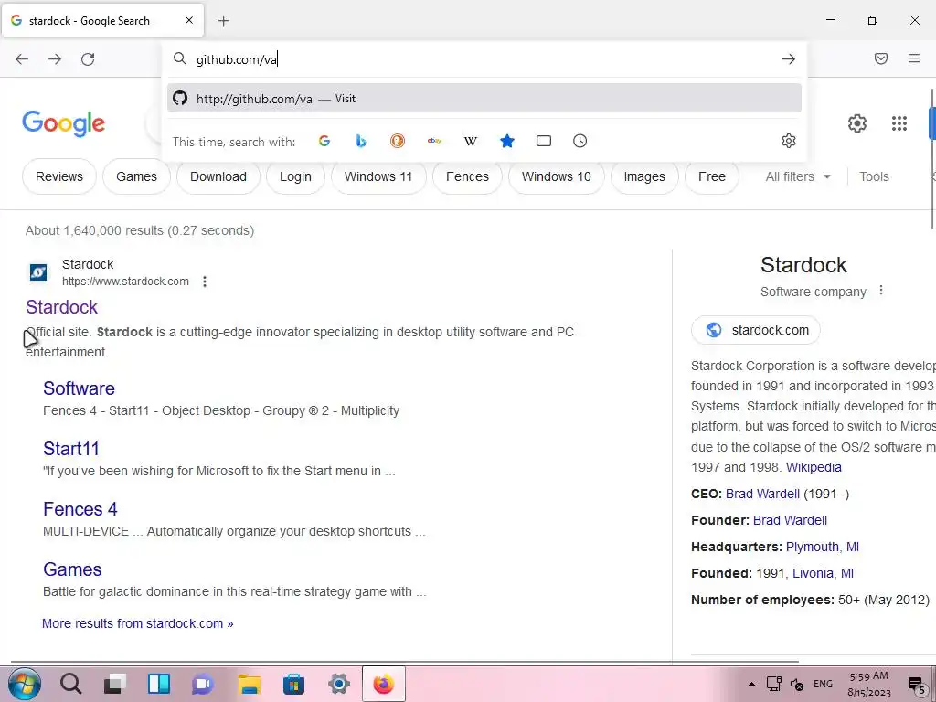Open the Games sitelink
The width and height of the screenshot is (936, 702).
coord(72,569)
